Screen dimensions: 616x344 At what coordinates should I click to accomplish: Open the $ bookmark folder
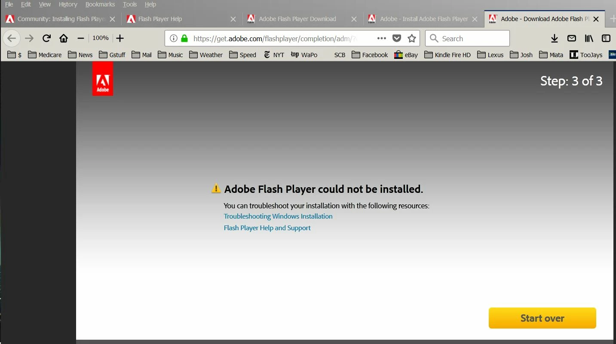(x=14, y=55)
